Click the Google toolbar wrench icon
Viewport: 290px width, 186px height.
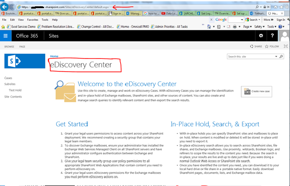288,20
